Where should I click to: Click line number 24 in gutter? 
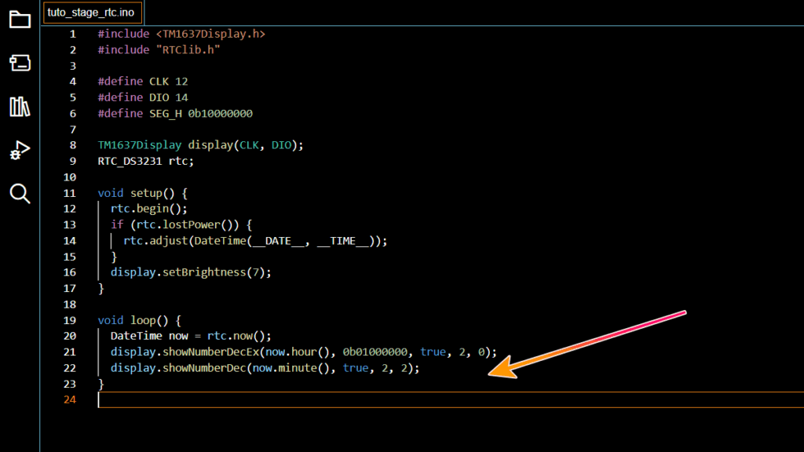click(70, 399)
